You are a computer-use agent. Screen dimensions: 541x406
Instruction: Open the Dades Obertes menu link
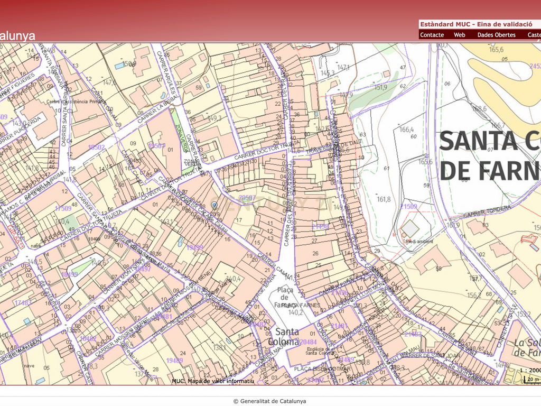click(496, 35)
